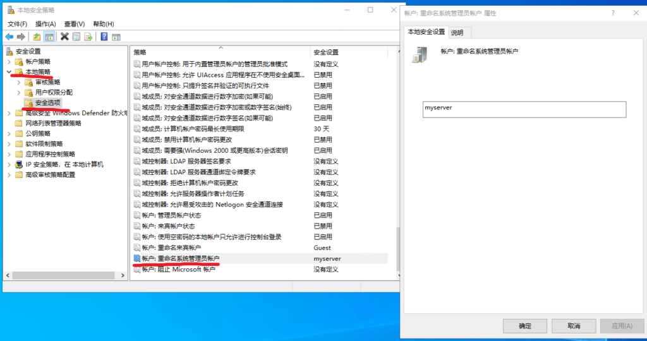
Task: Expand the 帐户策略 tree node
Action: [9, 62]
